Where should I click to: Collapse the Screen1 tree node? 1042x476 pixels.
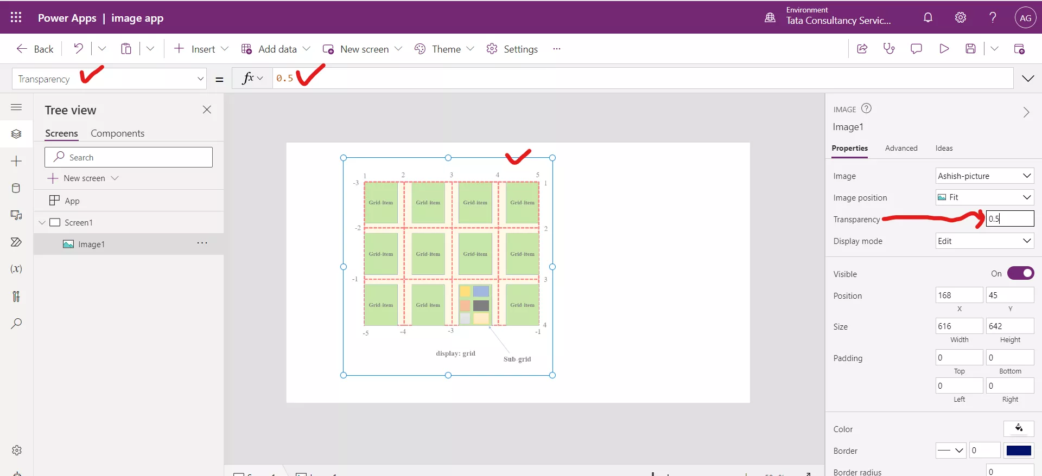42,223
